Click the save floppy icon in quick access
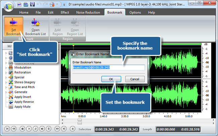Screen dimensions: 218x136 pyautogui.click(x=33, y=4)
